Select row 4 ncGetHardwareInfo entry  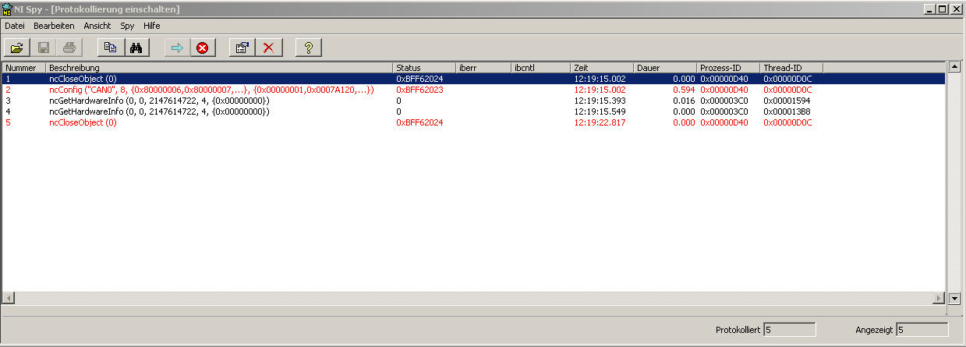click(x=473, y=112)
